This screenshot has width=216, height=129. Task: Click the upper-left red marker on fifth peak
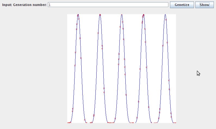pos(163,46)
